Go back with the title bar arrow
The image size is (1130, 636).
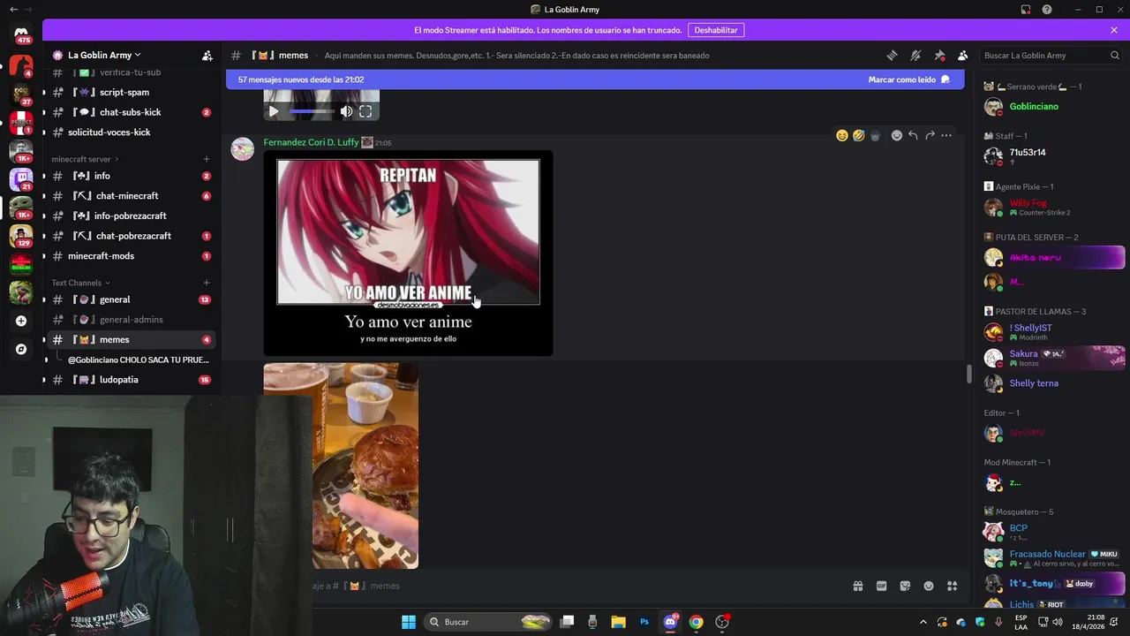tap(13, 10)
